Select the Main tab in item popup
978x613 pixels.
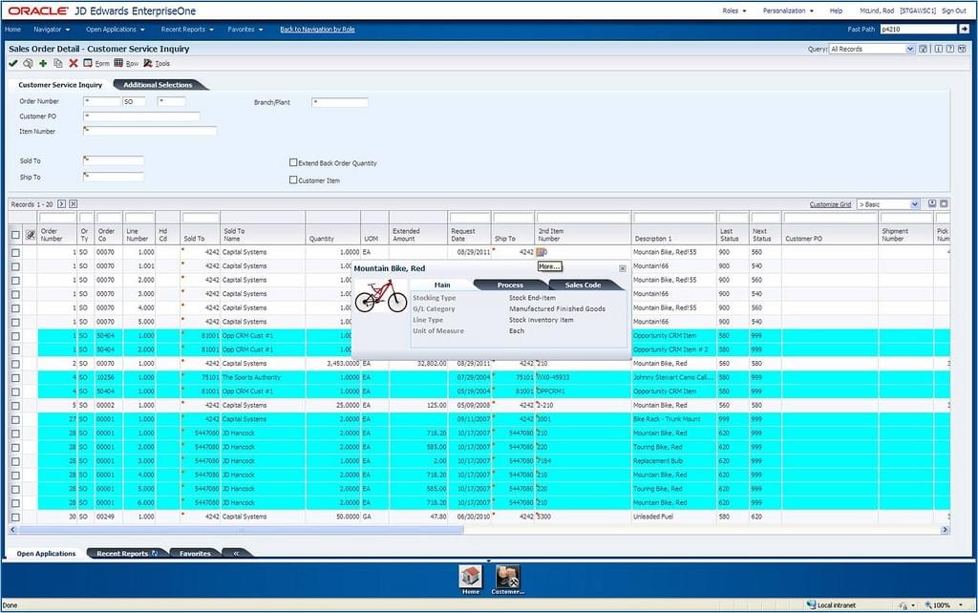tap(442, 285)
